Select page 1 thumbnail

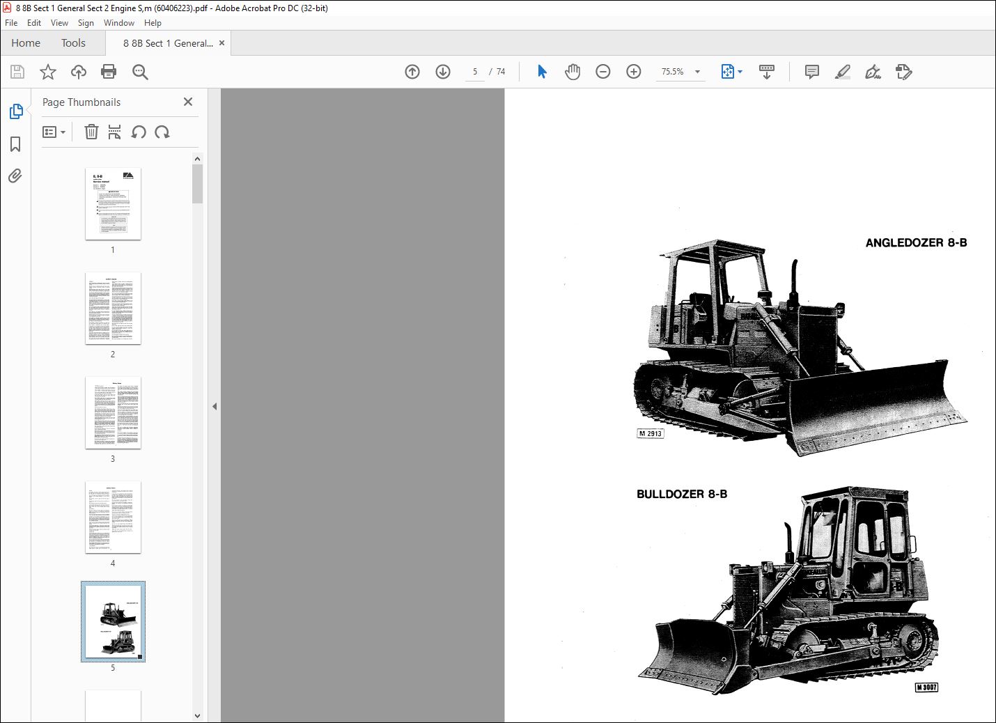click(113, 203)
